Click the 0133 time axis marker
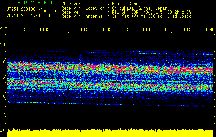Viewport: 216px width, 137px height. coord(65,30)
